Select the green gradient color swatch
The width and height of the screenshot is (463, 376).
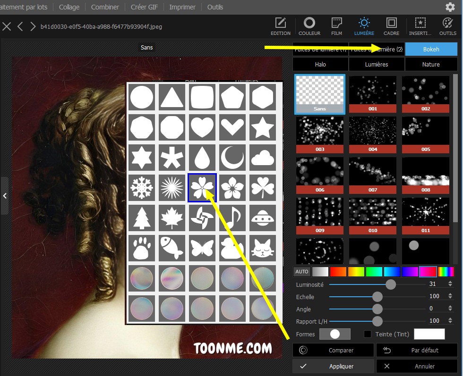pyautogui.click(x=374, y=272)
